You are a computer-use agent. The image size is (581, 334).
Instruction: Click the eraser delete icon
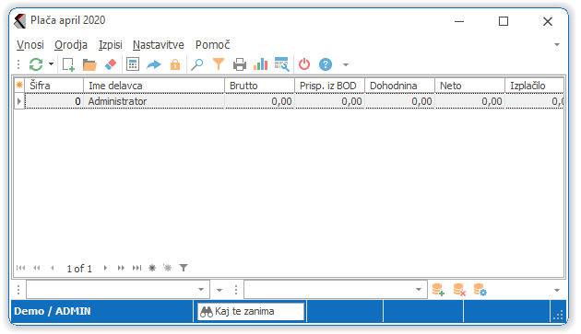click(x=111, y=64)
